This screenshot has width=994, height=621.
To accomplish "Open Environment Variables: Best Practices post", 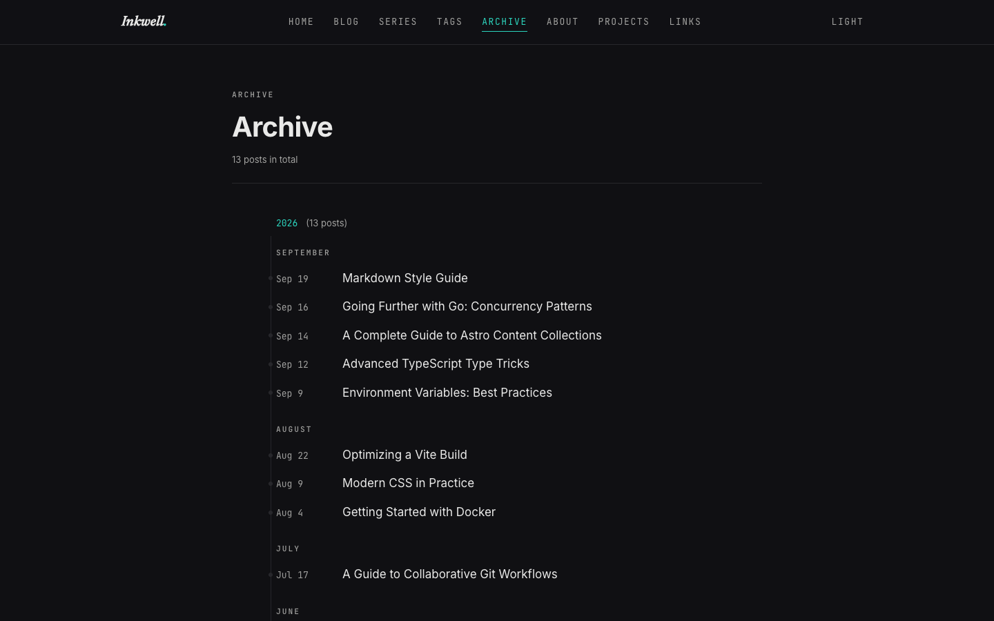I will tap(447, 393).
